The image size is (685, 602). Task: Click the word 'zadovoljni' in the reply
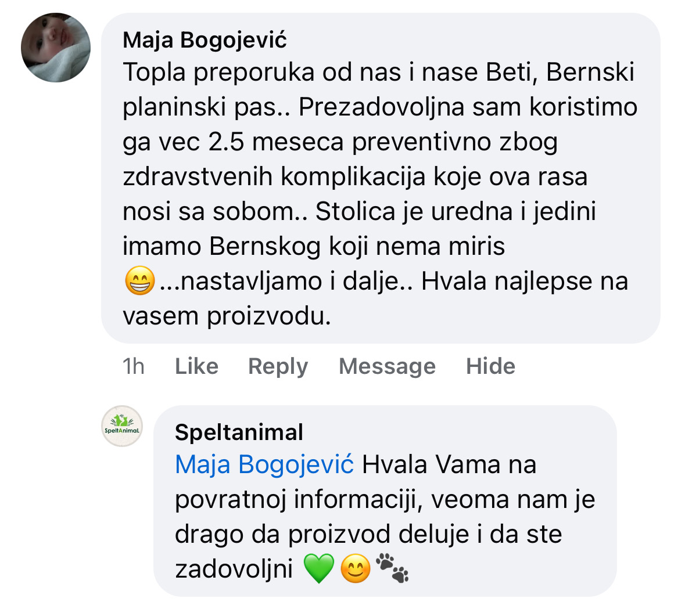tap(234, 569)
